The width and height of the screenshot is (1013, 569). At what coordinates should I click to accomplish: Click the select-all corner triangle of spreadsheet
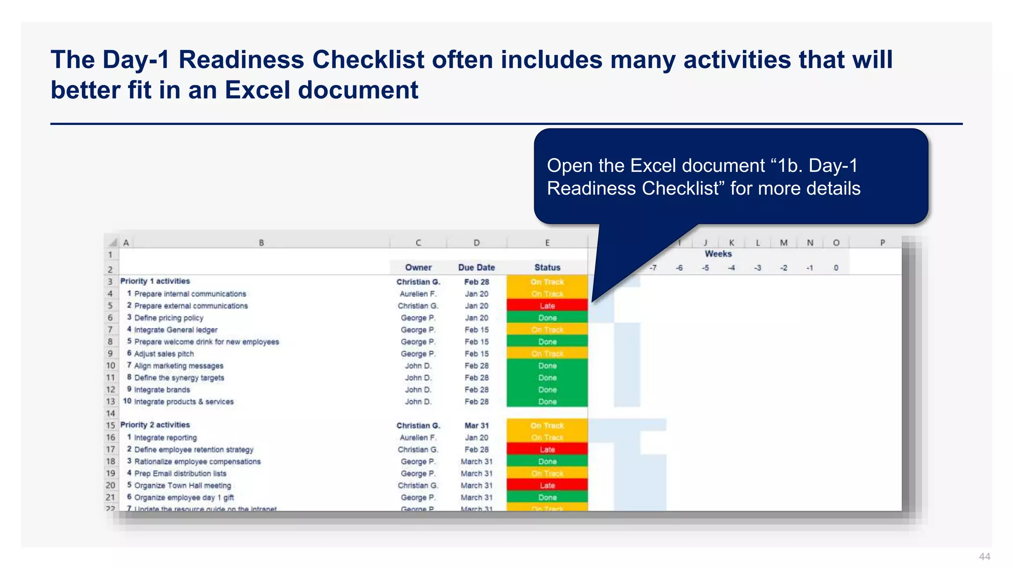(x=113, y=243)
